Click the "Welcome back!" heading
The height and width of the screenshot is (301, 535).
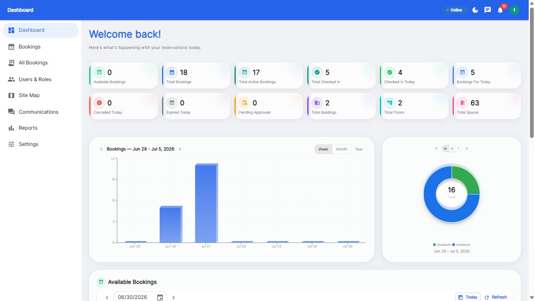(125, 34)
